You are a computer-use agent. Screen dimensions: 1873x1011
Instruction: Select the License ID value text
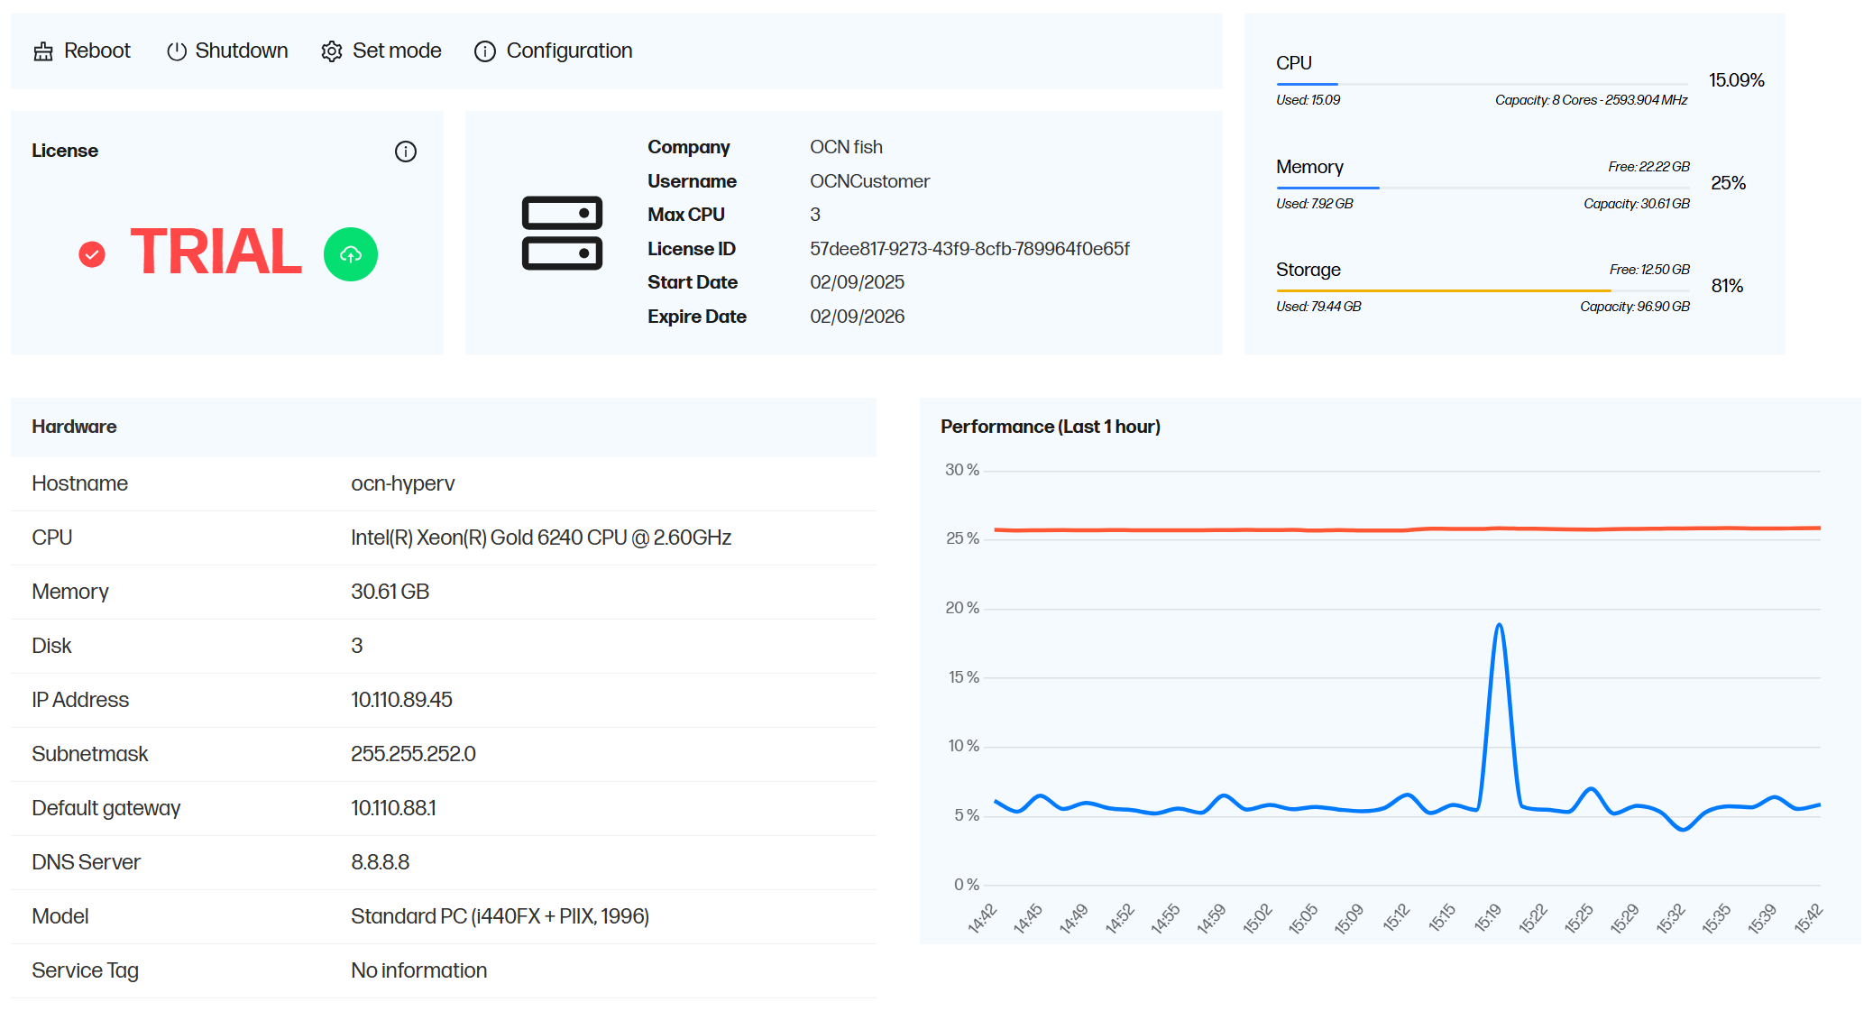969,249
